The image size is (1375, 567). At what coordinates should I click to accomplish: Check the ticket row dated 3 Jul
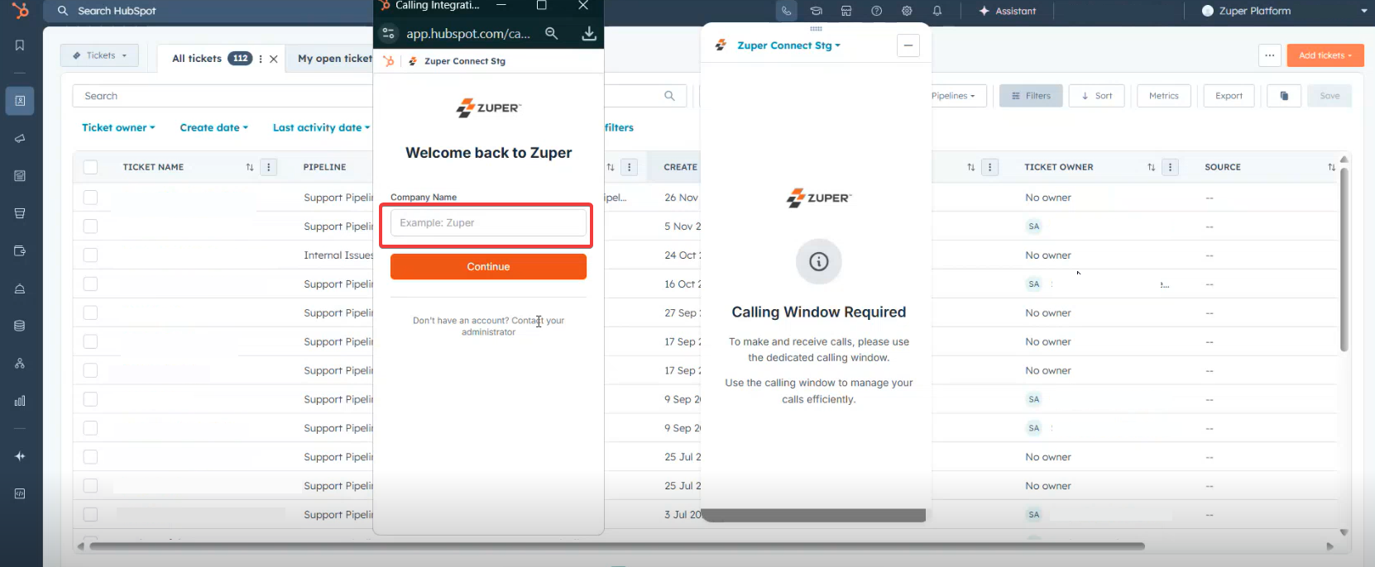tap(91, 514)
